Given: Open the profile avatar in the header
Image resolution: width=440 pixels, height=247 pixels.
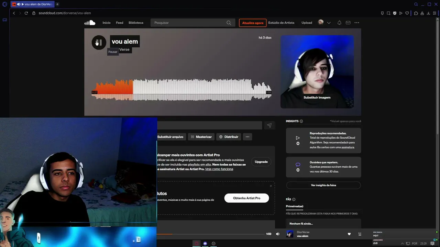Looking at the screenshot, I should (x=321, y=22).
